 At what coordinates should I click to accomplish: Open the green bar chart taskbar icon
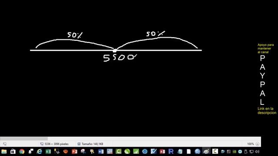(x=136, y=152)
